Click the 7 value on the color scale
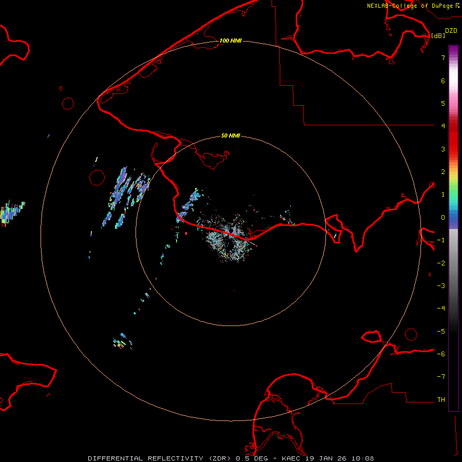Viewport: 462px width, 462px height. (443, 57)
